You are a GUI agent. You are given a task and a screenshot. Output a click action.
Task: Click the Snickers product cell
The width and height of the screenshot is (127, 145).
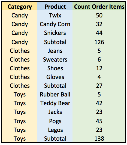[55, 33]
